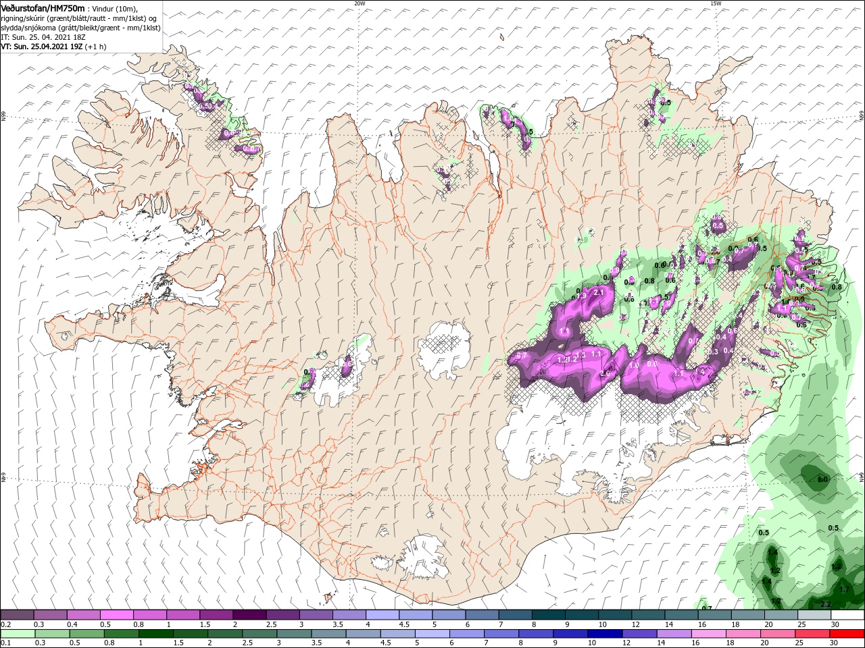Select the dark green rain swatch above label 1
The height and width of the screenshot is (648, 865).
pos(155,634)
